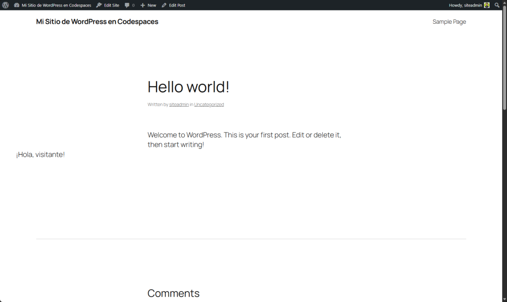Open the siteadmin author link
The height and width of the screenshot is (302, 507).
[x=179, y=105]
